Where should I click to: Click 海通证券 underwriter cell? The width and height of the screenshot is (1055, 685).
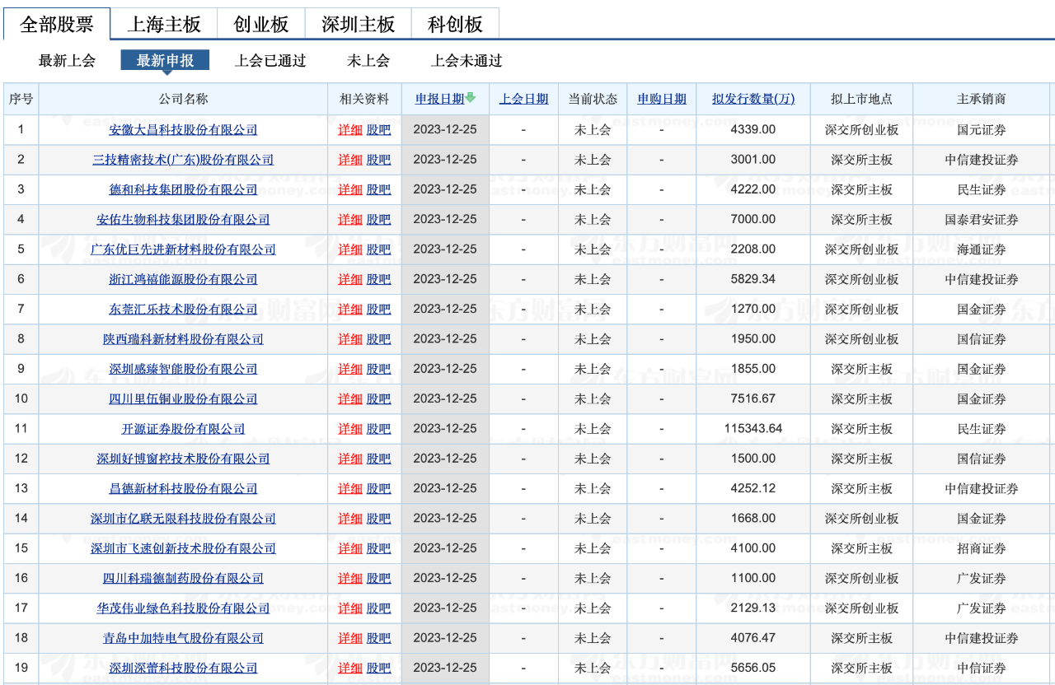982,249
